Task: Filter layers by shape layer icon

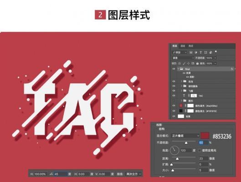Action: coord(205,52)
